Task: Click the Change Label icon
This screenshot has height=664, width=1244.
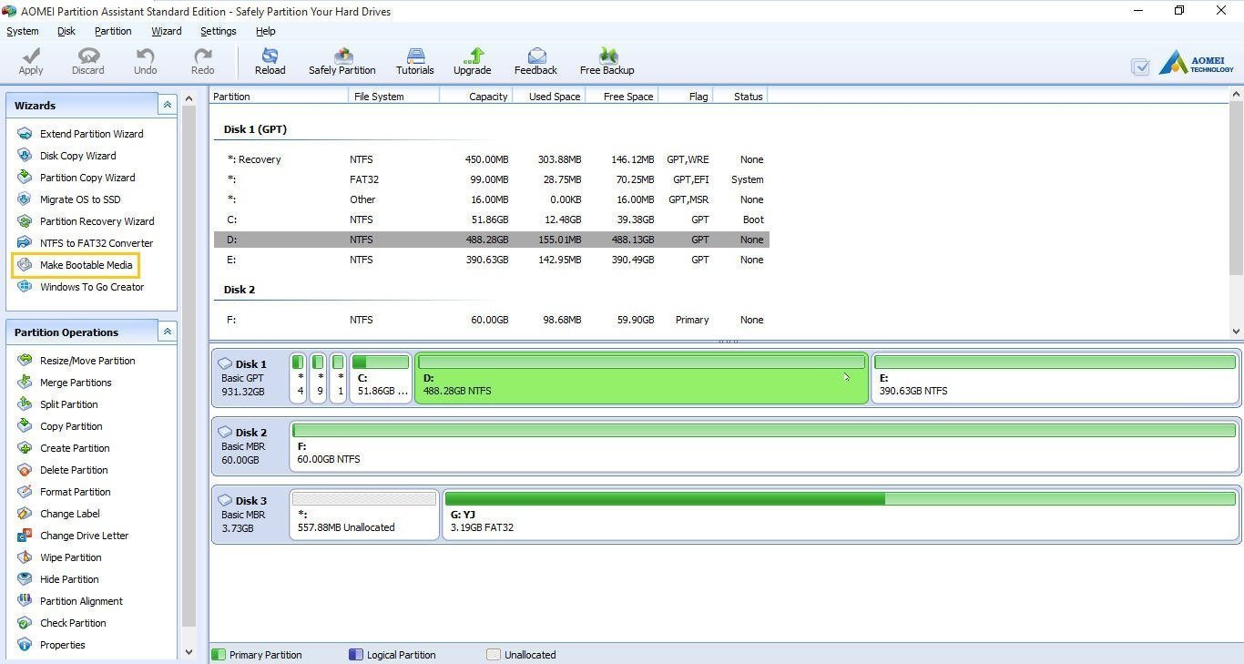Action: [25, 514]
